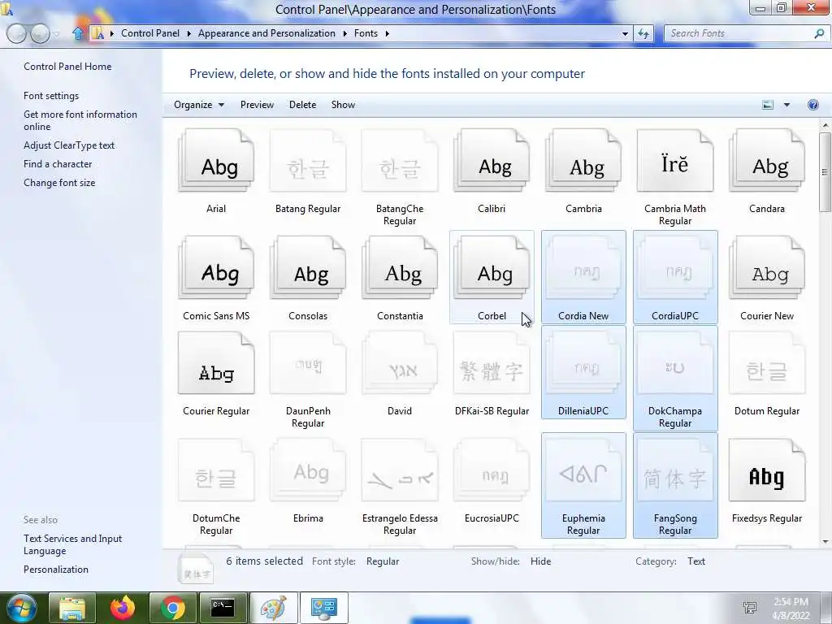Image resolution: width=832 pixels, height=624 pixels.
Task: Expand the arrow after Fonts breadcrumb
Action: click(x=388, y=33)
